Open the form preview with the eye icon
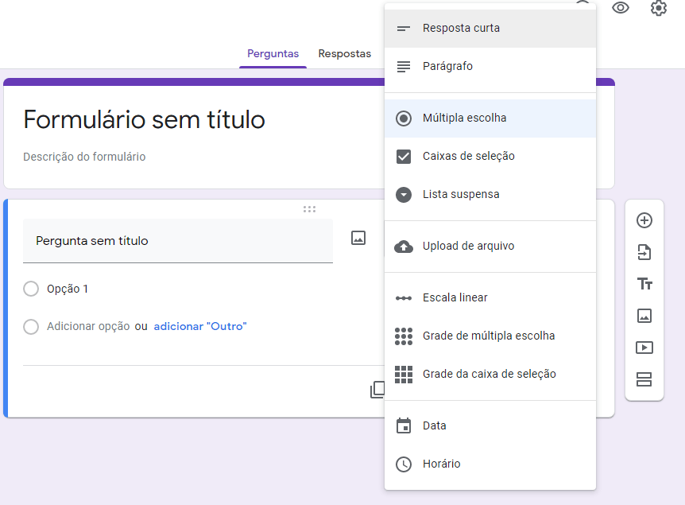 tap(621, 8)
